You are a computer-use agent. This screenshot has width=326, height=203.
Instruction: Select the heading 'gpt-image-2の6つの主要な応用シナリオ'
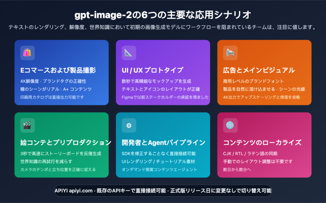pyautogui.click(x=163, y=15)
